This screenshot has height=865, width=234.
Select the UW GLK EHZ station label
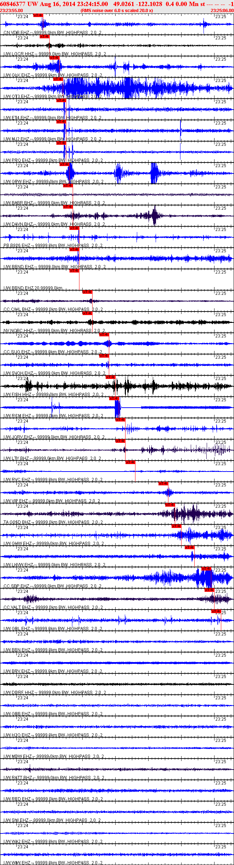click(53, 75)
